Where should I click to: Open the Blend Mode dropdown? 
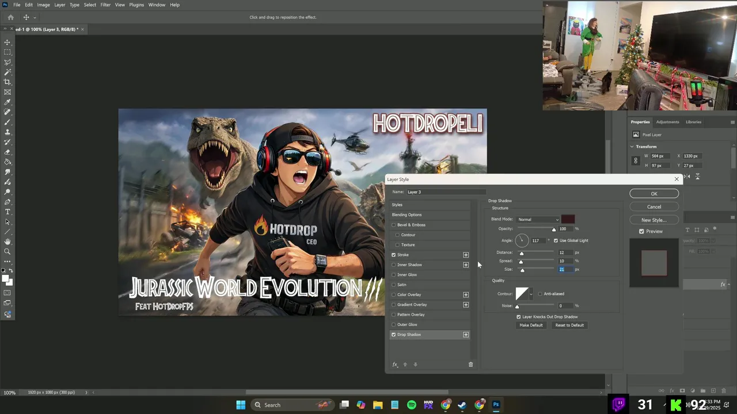tap(538, 219)
